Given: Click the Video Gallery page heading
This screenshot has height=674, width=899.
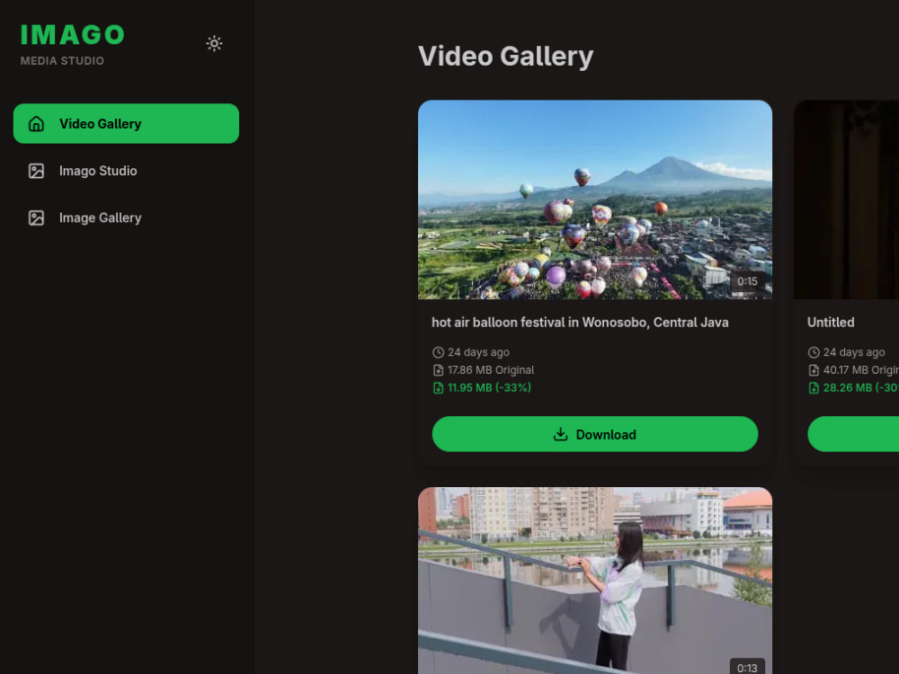Looking at the screenshot, I should click(x=505, y=56).
